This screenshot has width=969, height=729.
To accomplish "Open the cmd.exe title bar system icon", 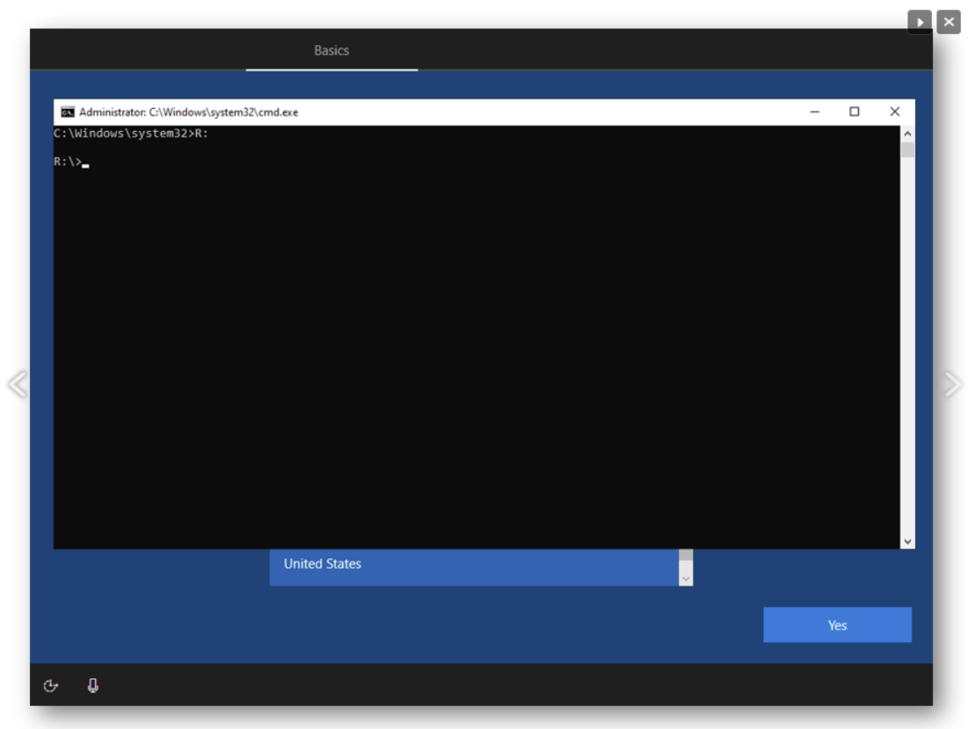I will (x=67, y=112).
